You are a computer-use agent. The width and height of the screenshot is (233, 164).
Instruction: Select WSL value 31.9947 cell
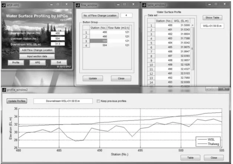point(181,51)
